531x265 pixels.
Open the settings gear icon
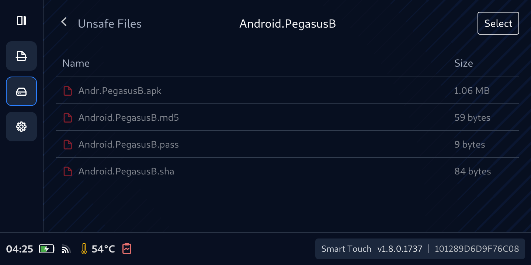tap(21, 127)
